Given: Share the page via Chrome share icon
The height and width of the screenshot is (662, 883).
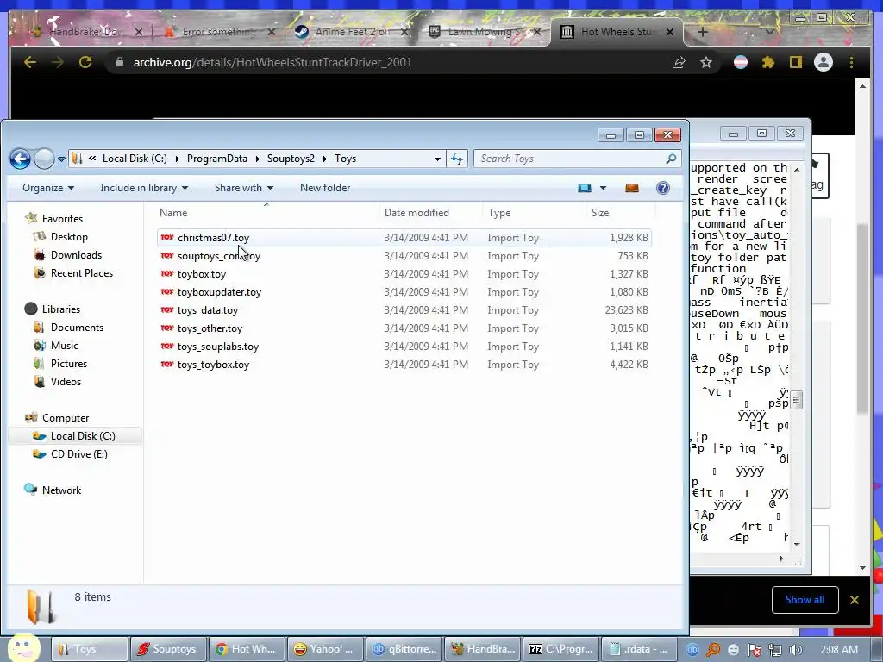Looking at the screenshot, I should coord(679,62).
